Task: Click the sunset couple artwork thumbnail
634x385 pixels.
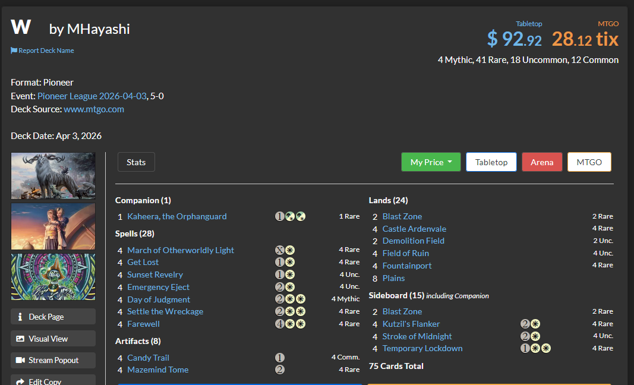Action: click(53, 226)
